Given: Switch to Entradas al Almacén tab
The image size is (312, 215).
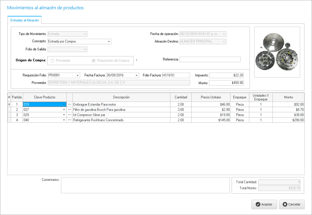Looking at the screenshot, I should (25, 20).
